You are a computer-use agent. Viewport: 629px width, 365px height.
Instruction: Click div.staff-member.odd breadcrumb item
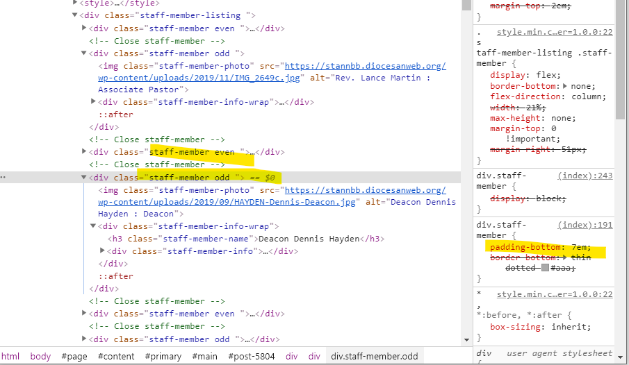(375, 356)
